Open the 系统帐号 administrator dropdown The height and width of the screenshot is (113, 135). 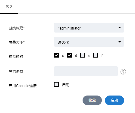coord(89,28)
